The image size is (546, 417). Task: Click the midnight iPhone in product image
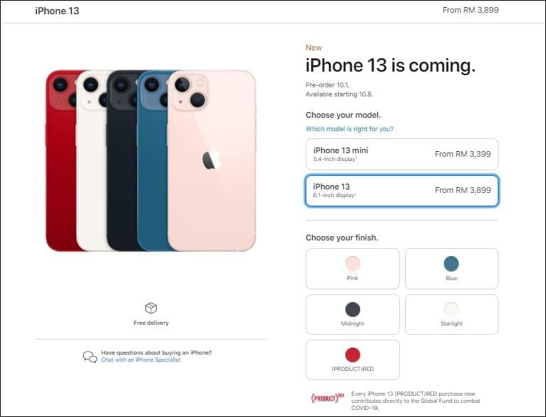(x=122, y=160)
